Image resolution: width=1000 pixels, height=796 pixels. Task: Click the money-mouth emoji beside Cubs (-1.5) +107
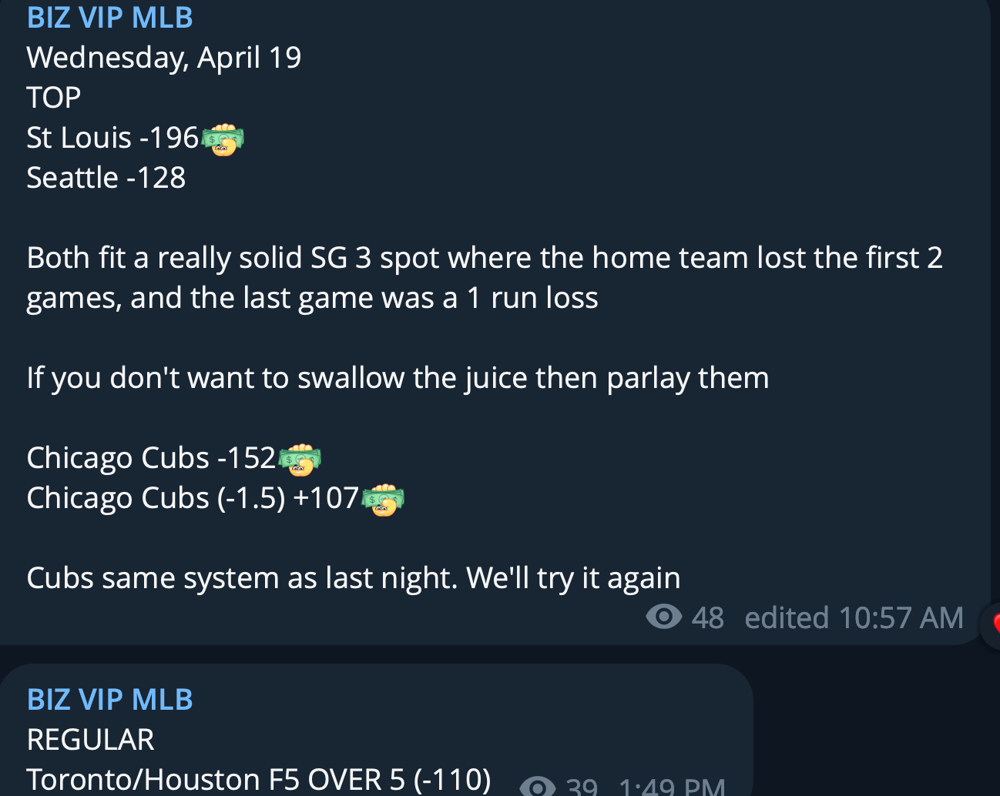click(x=384, y=500)
